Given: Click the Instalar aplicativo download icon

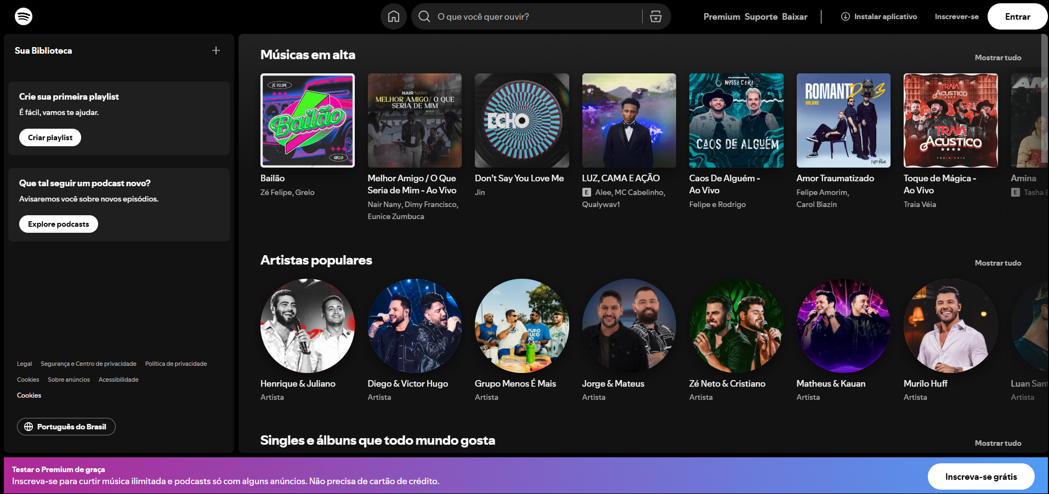Looking at the screenshot, I should tap(845, 16).
